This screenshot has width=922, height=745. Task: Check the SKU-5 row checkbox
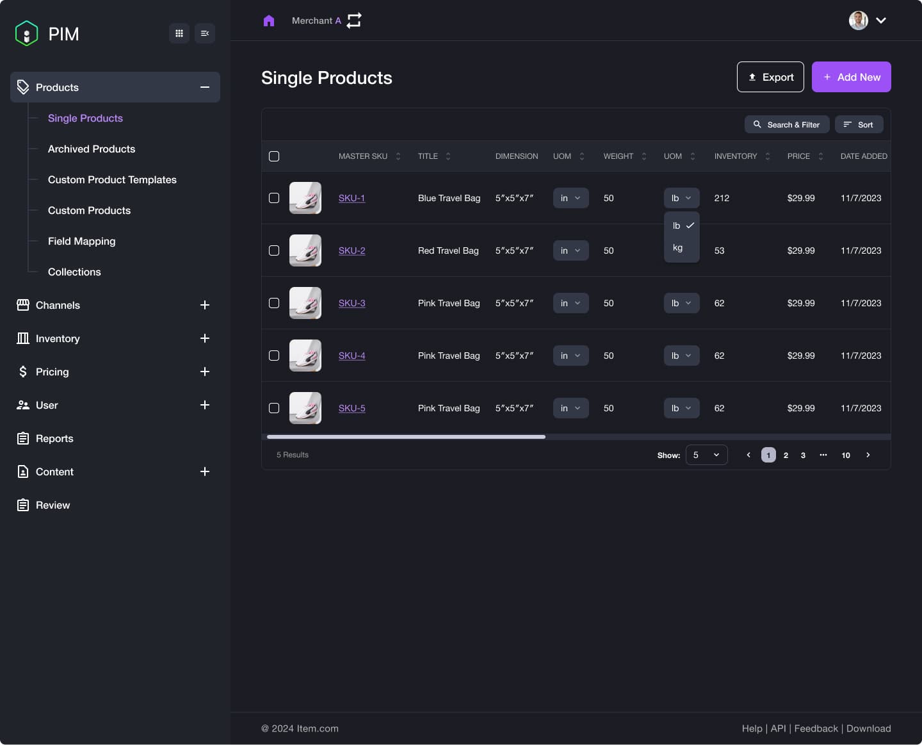(274, 408)
